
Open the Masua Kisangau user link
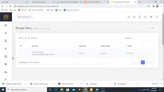click(38, 52)
